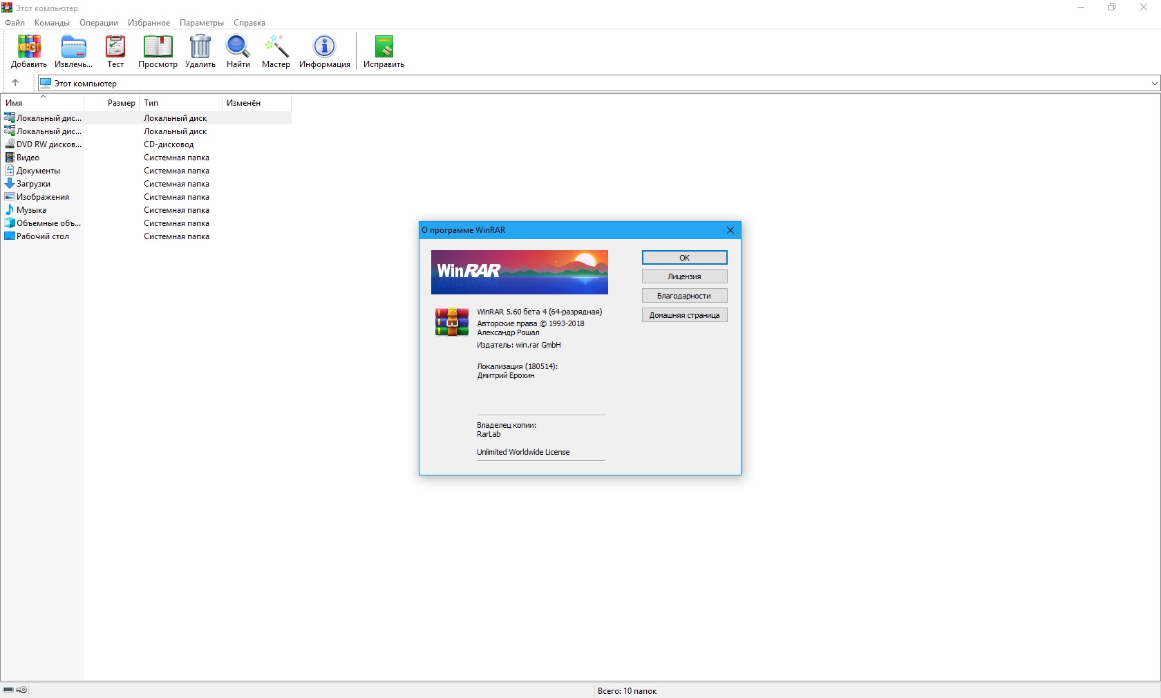The width and height of the screenshot is (1161, 698).
Task: Close the О программе WinRAR dialog
Action: [730, 230]
